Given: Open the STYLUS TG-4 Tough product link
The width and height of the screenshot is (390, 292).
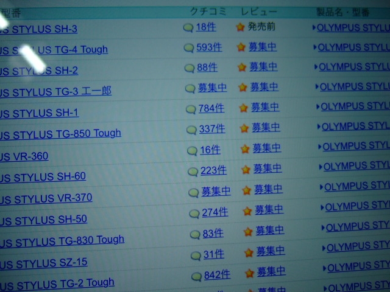Looking at the screenshot, I should click(54, 50).
